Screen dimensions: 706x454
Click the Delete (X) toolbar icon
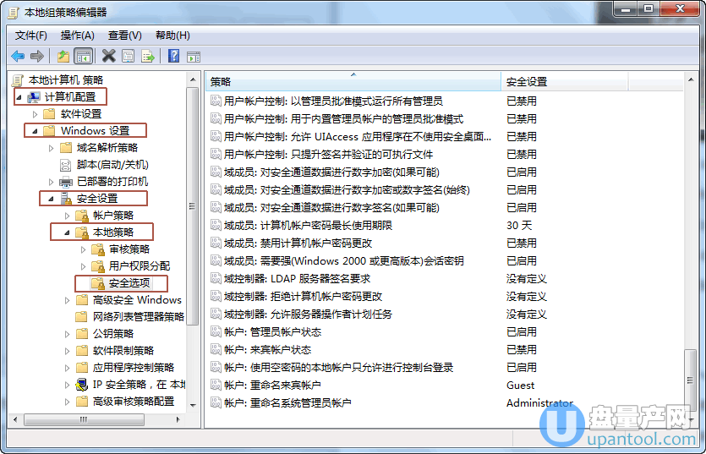click(x=108, y=57)
